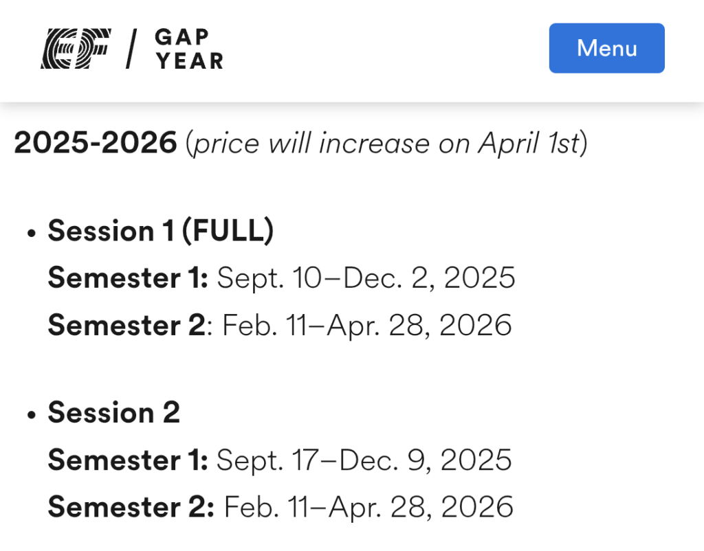
Task: Click the word FULL in Session 1 heading
Action: 228,231
